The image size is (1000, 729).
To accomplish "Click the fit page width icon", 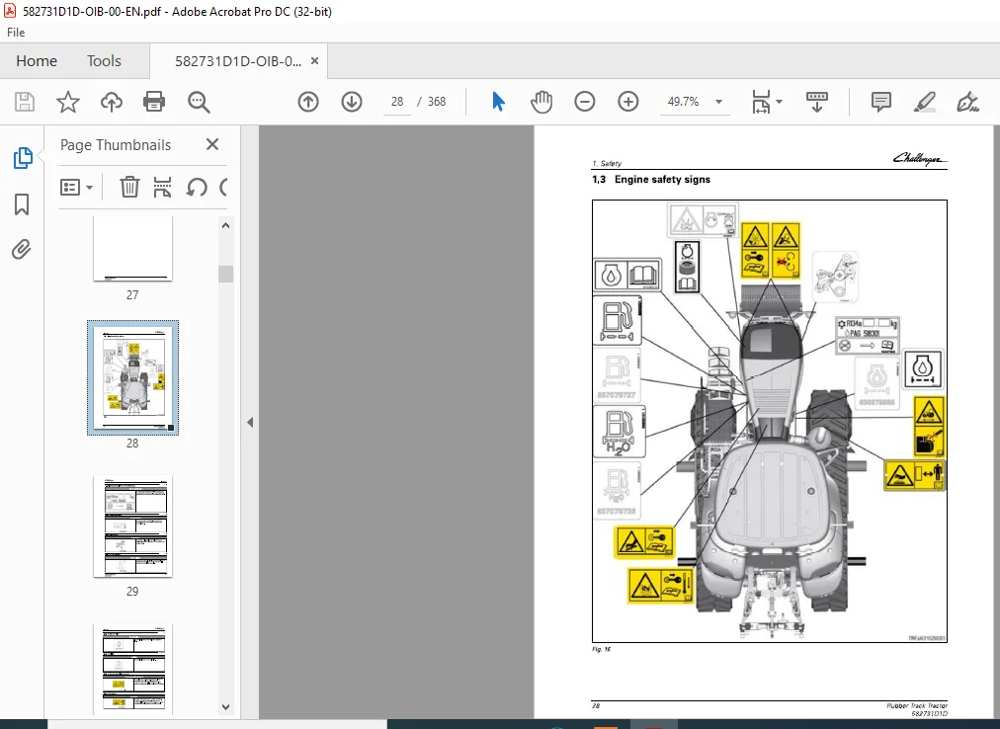I will click(761, 102).
